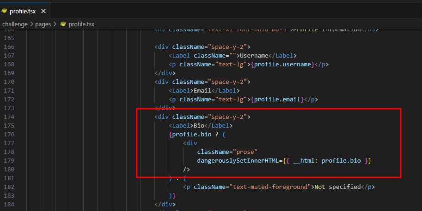Viewport: 422px width, 211px height.
Task: Click the file icon in the breadcrumb bar
Action: pos(63,24)
